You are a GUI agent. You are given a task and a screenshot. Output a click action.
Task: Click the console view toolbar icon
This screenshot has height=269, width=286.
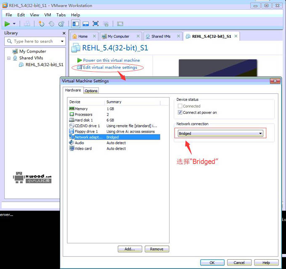tap(120, 24)
